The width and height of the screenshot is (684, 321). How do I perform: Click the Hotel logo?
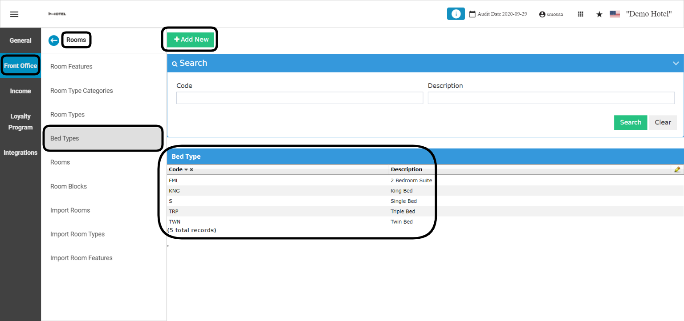pos(57,14)
